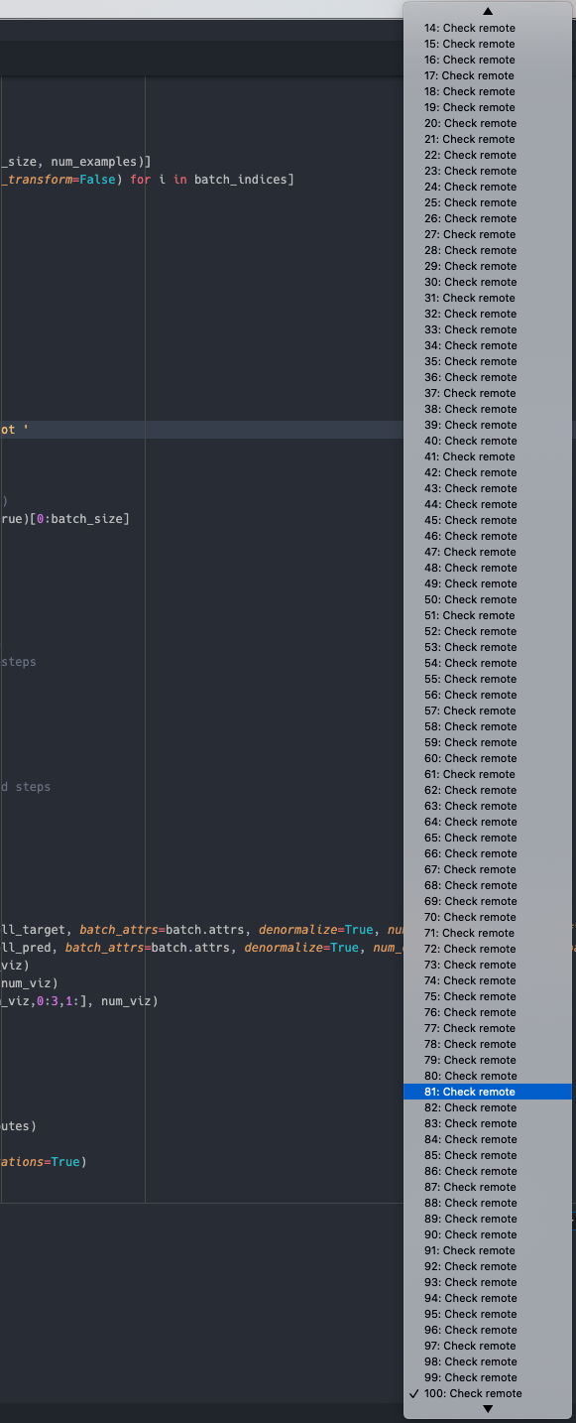Pick 84: Check remote
Screen dimensions: 576x1423
488,1139
